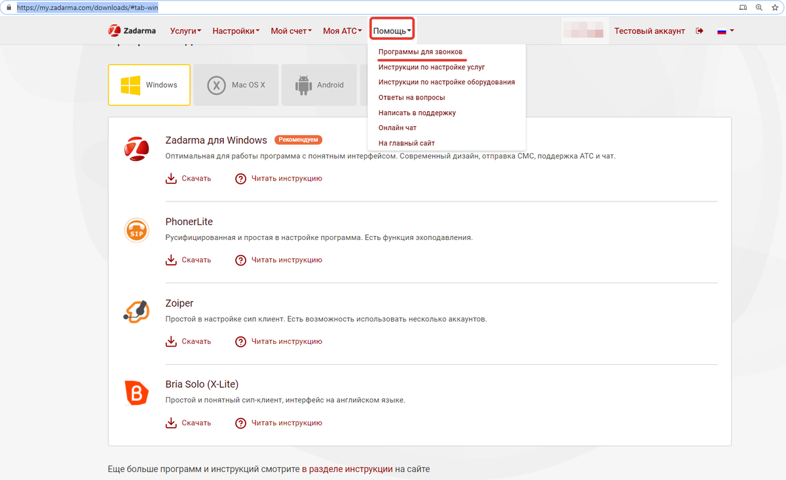Expand the Услуги dropdown menu

pos(185,31)
